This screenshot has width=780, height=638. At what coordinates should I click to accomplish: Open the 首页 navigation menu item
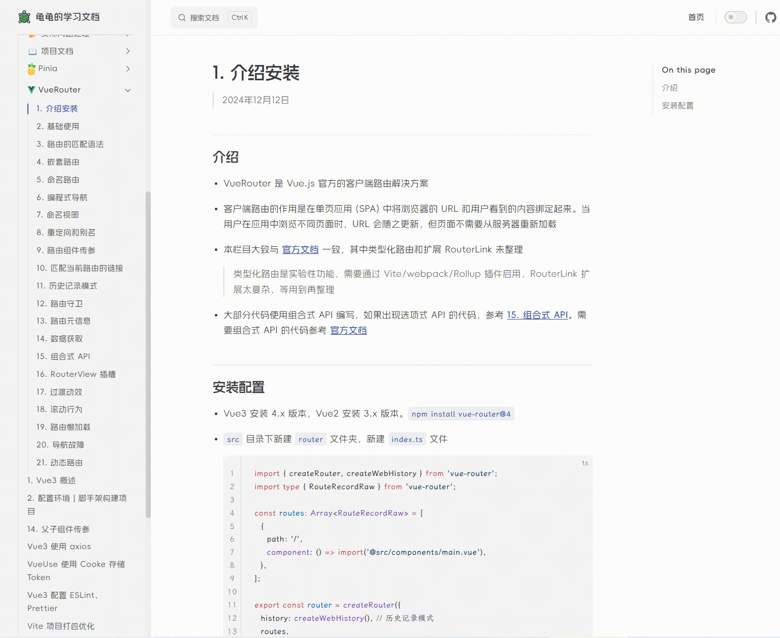[696, 17]
